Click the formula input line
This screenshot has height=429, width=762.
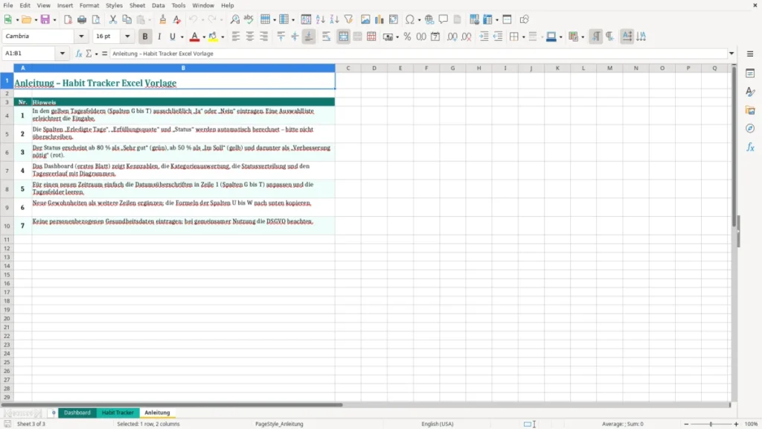(x=418, y=54)
